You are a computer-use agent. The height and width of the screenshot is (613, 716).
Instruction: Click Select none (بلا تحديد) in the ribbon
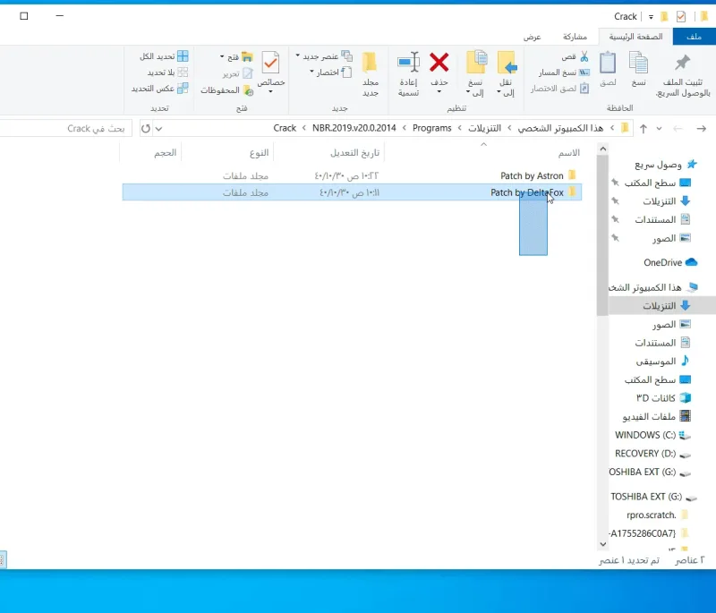(x=167, y=72)
